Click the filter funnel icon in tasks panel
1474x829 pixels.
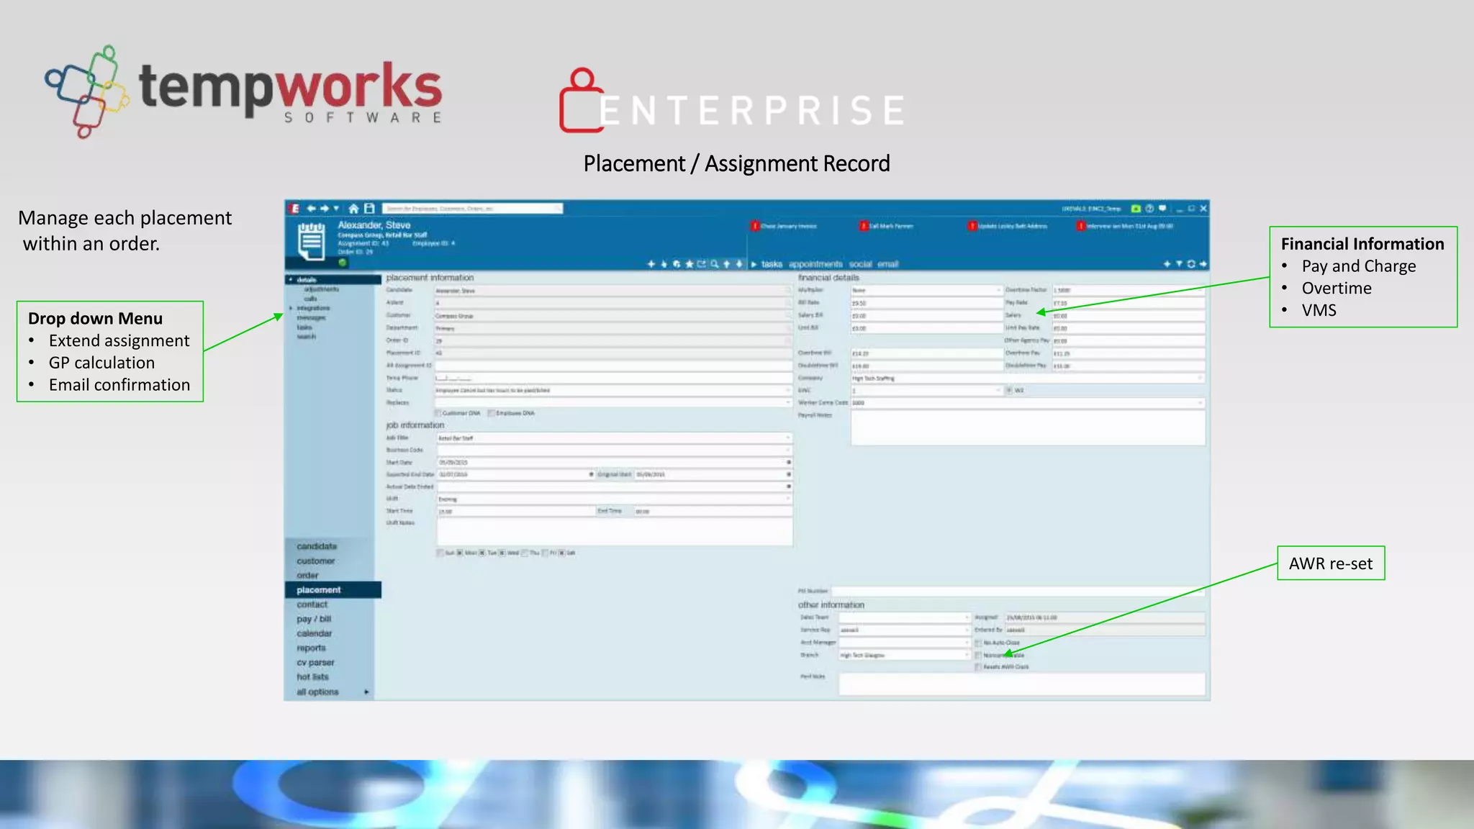click(1179, 264)
